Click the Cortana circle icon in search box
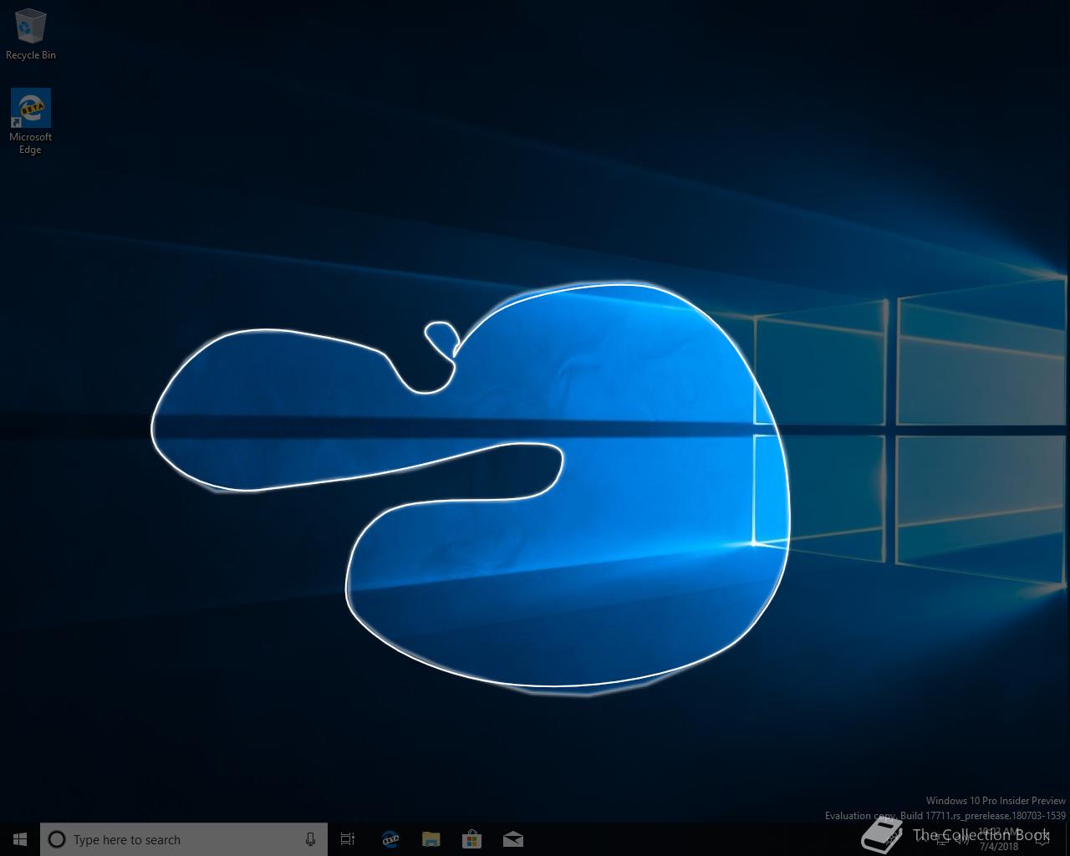 (57, 839)
